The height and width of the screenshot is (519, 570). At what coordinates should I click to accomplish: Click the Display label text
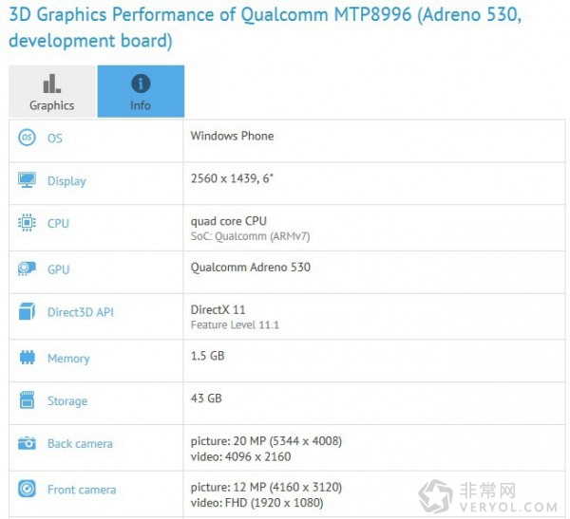coord(66,181)
